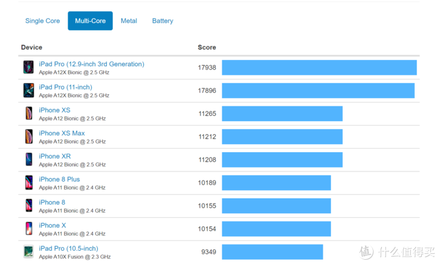Click the score value 11212

pos(207,137)
